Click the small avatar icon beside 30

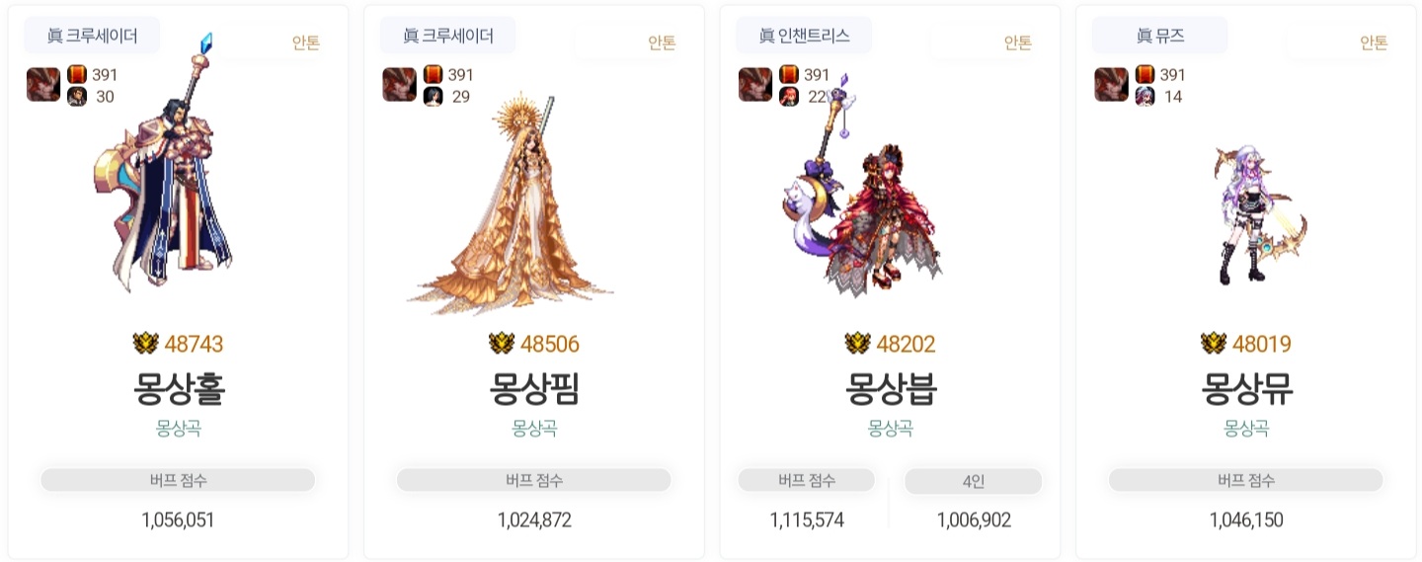tap(77, 97)
